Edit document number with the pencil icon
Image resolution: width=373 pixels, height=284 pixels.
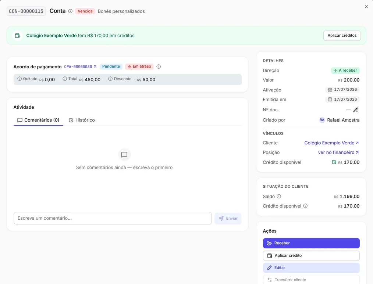point(356,110)
